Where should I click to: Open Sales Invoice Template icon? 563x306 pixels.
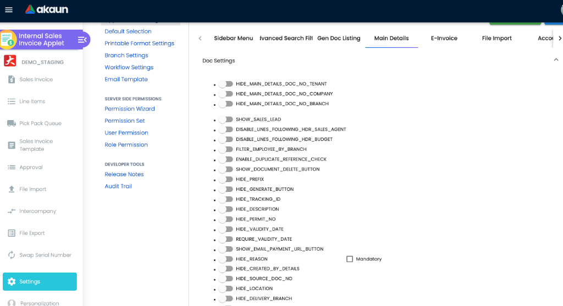coord(12,145)
